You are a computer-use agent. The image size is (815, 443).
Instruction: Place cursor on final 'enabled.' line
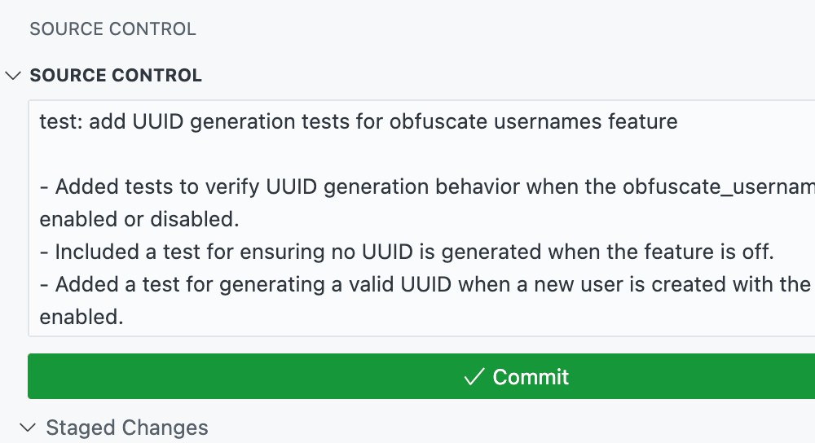(x=81, y=318)
